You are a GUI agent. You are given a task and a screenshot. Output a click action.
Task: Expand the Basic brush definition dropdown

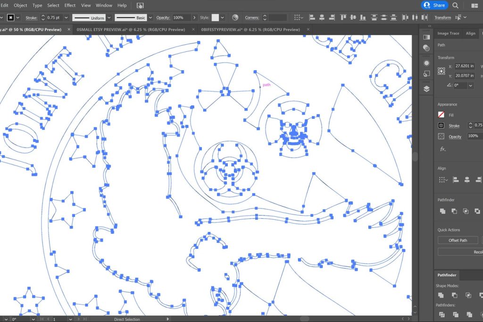pos(150,17)
